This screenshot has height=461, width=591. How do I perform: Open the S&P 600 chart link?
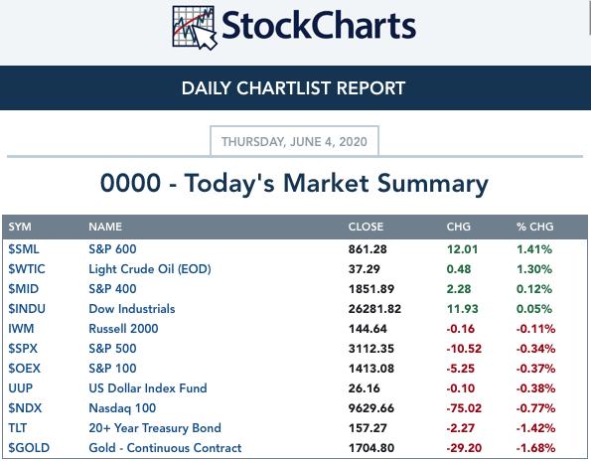point(112,249)
